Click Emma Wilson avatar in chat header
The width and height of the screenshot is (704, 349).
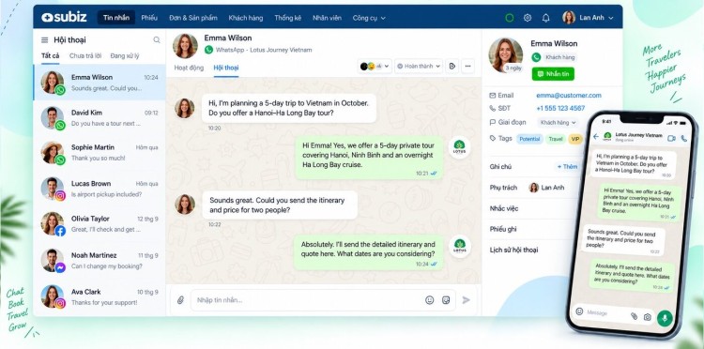click(185, 46)
